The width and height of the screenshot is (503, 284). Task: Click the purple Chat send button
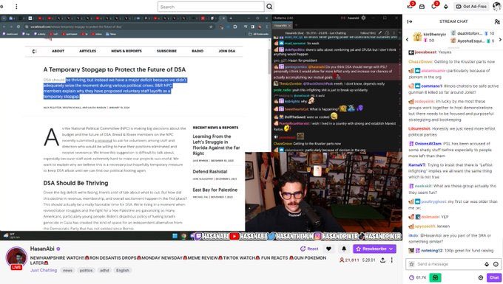494,277
